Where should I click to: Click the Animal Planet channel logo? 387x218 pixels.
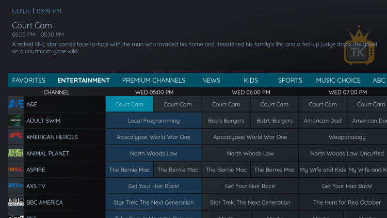[15, 153]
